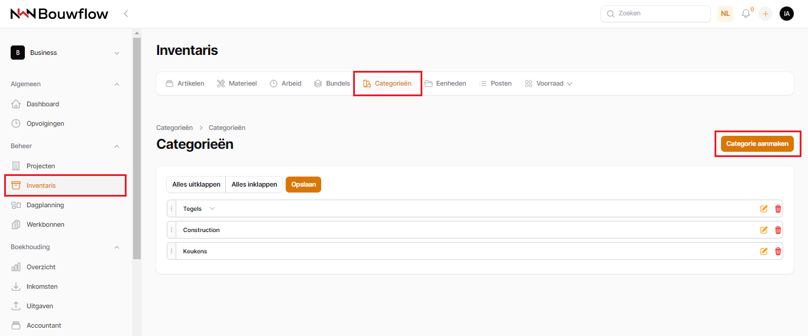Open the Business workspace selector
Screen dimensions: 808x336
pyautogui.click(x=65, y=53)
